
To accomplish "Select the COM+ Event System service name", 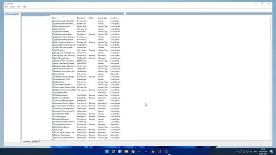I will (62, 98).
